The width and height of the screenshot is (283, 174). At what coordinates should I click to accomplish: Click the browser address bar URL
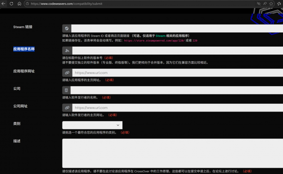pyautogui.click(x=125, y=4)
